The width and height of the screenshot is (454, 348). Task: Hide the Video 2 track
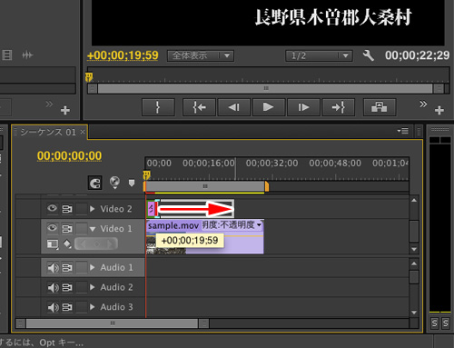(x=52, y=208)
